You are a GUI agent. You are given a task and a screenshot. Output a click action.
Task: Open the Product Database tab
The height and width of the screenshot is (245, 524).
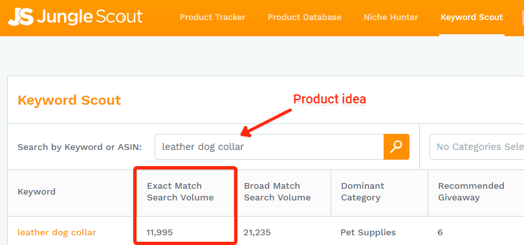[x=305, y=17]
